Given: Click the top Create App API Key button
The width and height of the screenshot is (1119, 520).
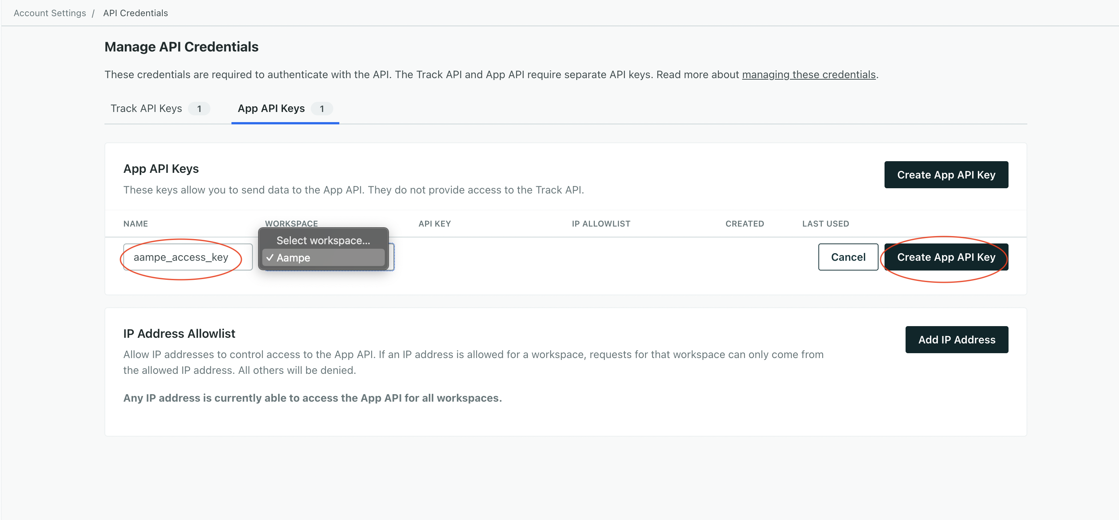Looking at the screenshot, I should coord(946,175).
